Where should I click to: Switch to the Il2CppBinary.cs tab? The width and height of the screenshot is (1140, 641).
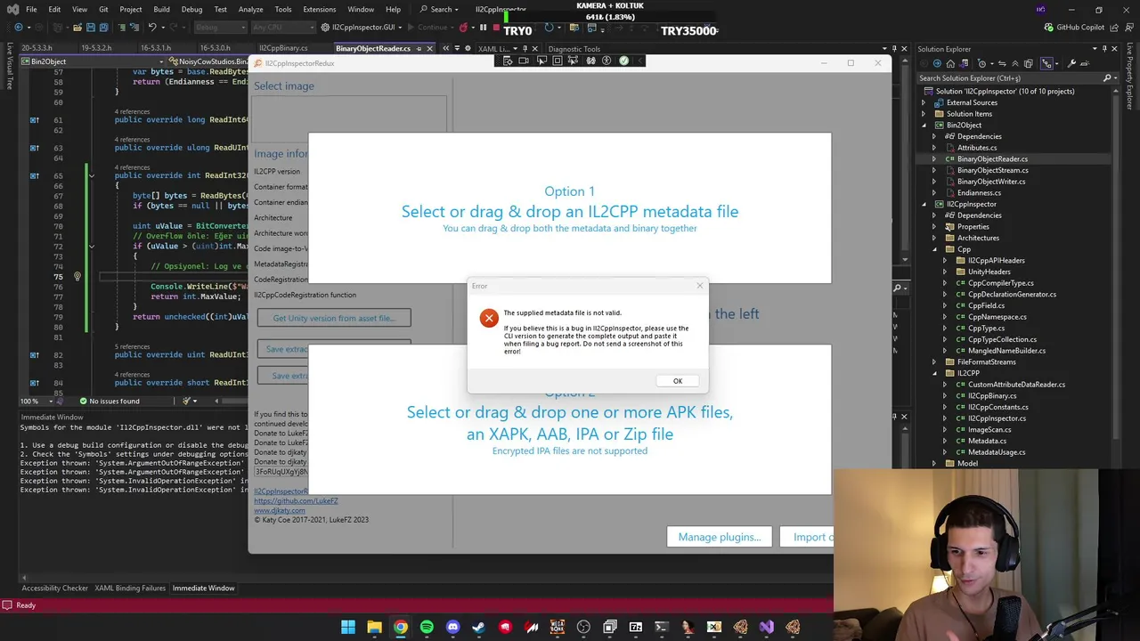pyautogui.click(x=283, y=48)
